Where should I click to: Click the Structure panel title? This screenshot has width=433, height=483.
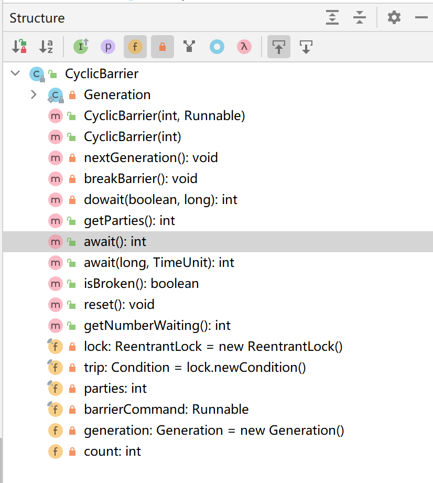pyautogui.click(x=37, y=18)
